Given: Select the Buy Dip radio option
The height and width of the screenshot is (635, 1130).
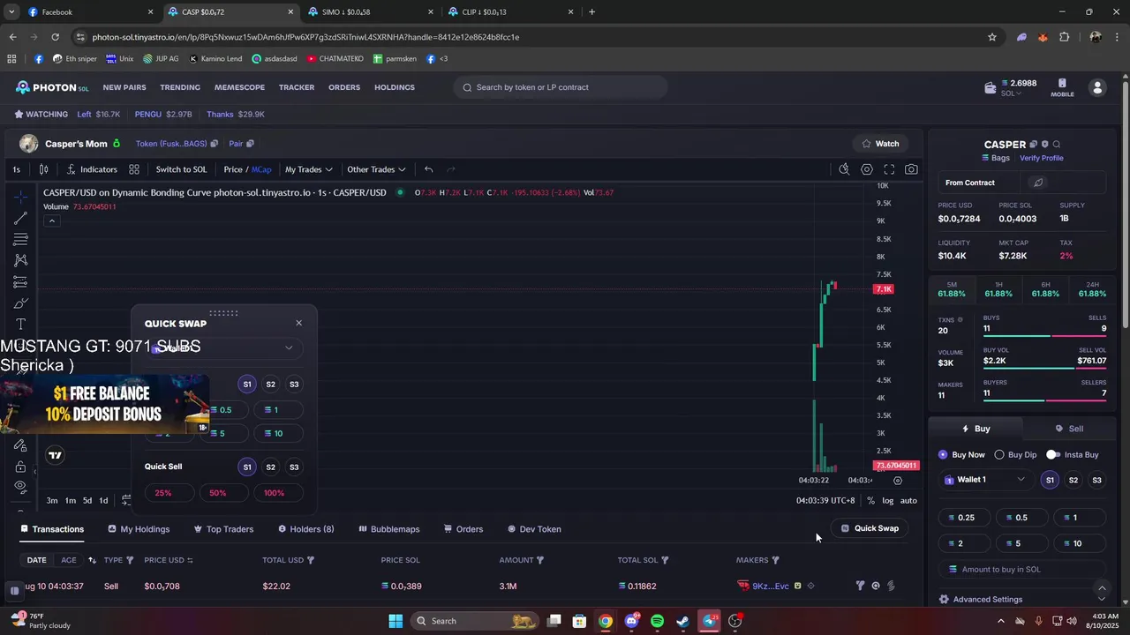Looking at the screenshot, I should click(x=1015, y=455).
